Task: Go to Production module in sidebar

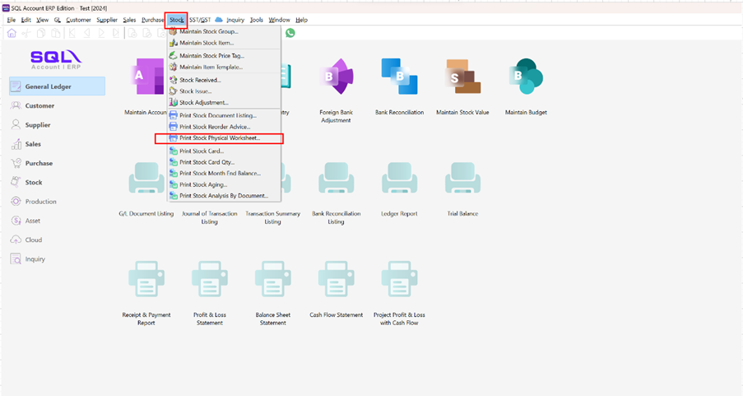Action: pos(41,202)
